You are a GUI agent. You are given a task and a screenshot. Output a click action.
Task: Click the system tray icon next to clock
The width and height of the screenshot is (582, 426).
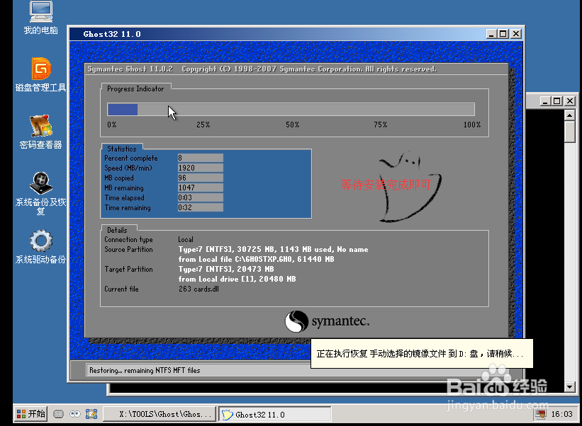[x=541, y=414]
